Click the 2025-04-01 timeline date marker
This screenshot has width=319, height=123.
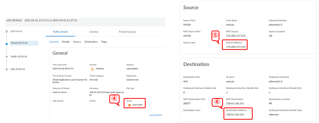coord(16,31)
